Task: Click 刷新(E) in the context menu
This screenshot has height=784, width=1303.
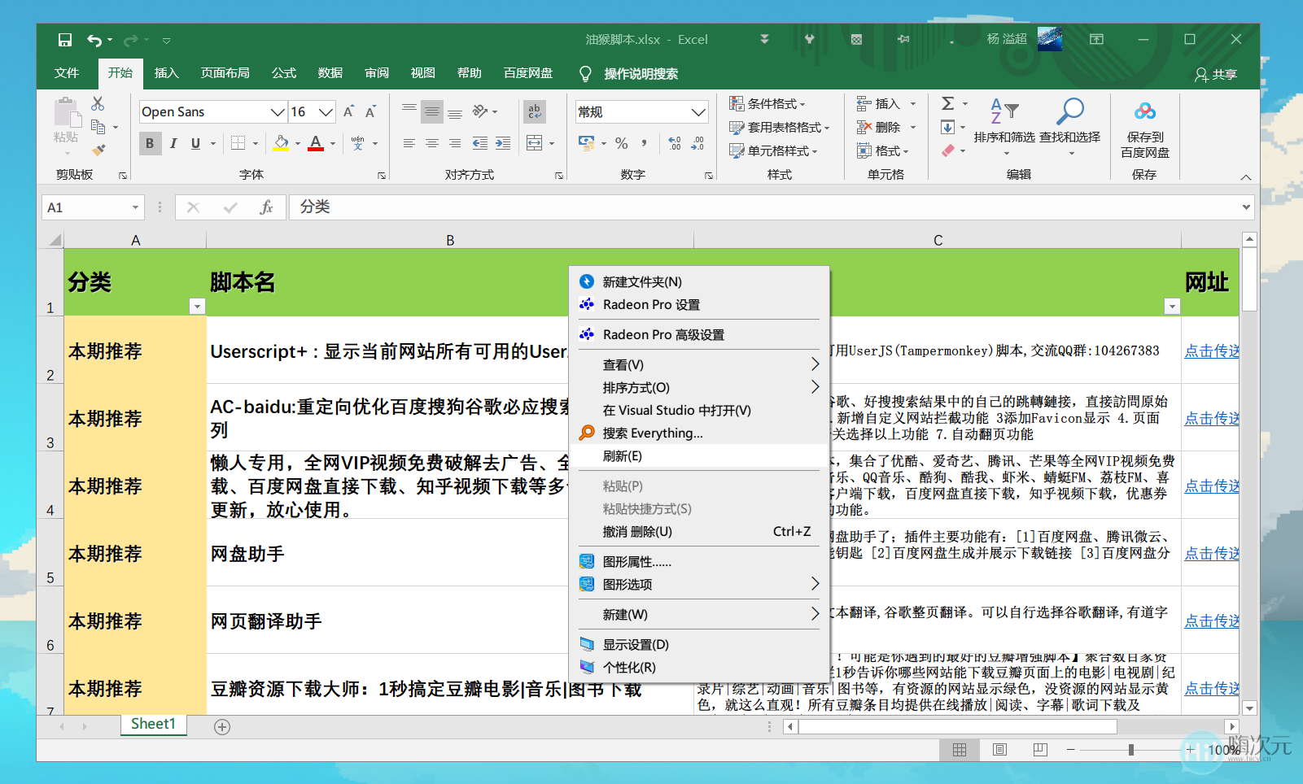Action: click(623, 456)
